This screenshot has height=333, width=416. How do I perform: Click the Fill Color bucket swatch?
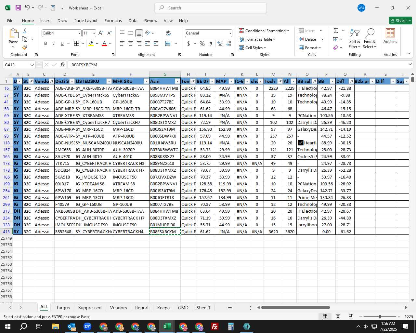tap(91, 44)
